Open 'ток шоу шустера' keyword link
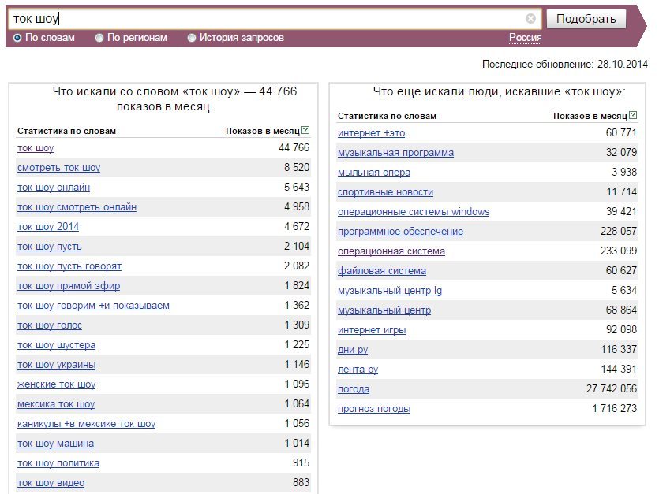 [x=56, y=345]
